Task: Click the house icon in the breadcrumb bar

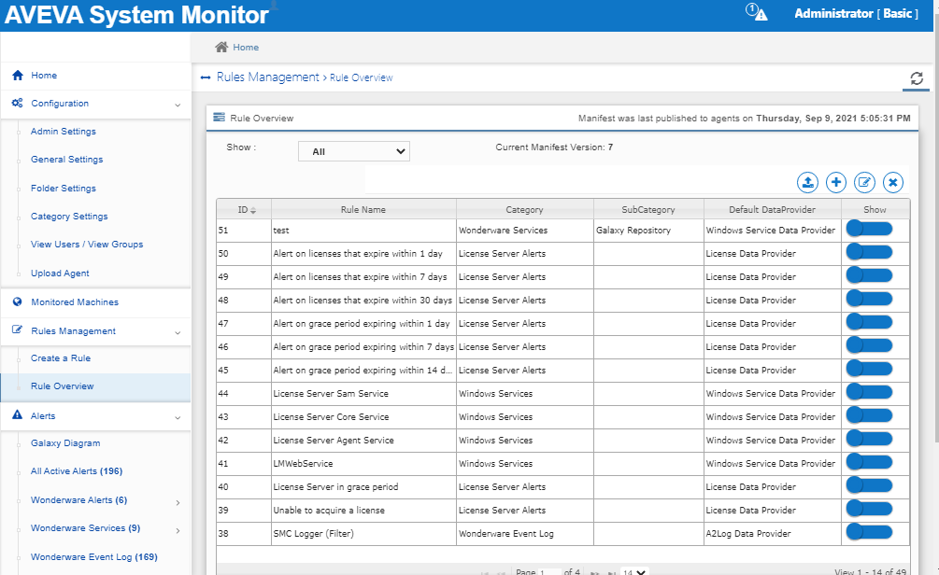Action: [221, 47]
